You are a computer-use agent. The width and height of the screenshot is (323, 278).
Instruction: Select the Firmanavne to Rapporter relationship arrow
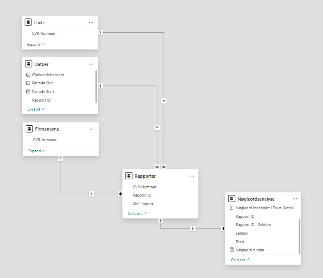tap(92, 194)
